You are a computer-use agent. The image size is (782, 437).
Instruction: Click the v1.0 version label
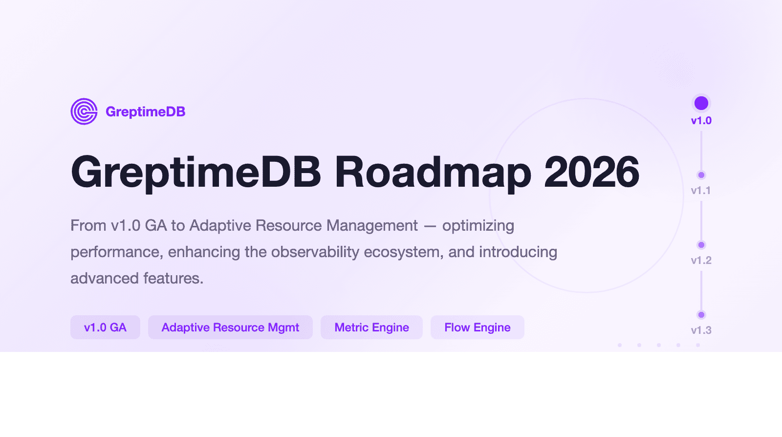click(x=701, y=121)
